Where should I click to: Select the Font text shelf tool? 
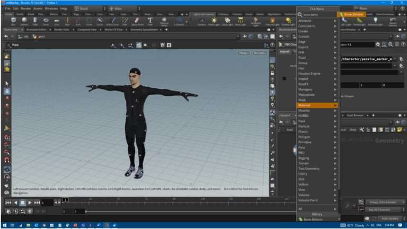150,21
